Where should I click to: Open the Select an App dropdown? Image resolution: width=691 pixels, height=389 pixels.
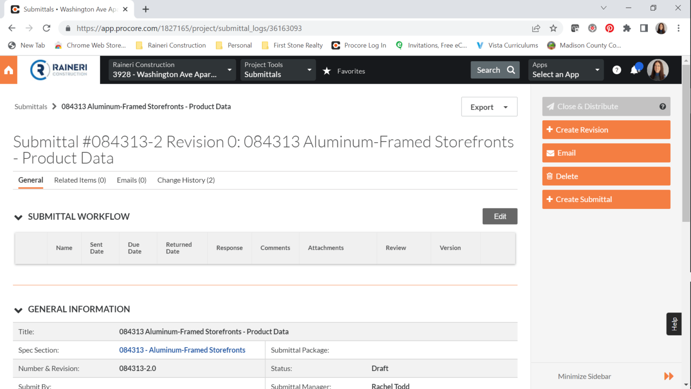coord(566,70)
